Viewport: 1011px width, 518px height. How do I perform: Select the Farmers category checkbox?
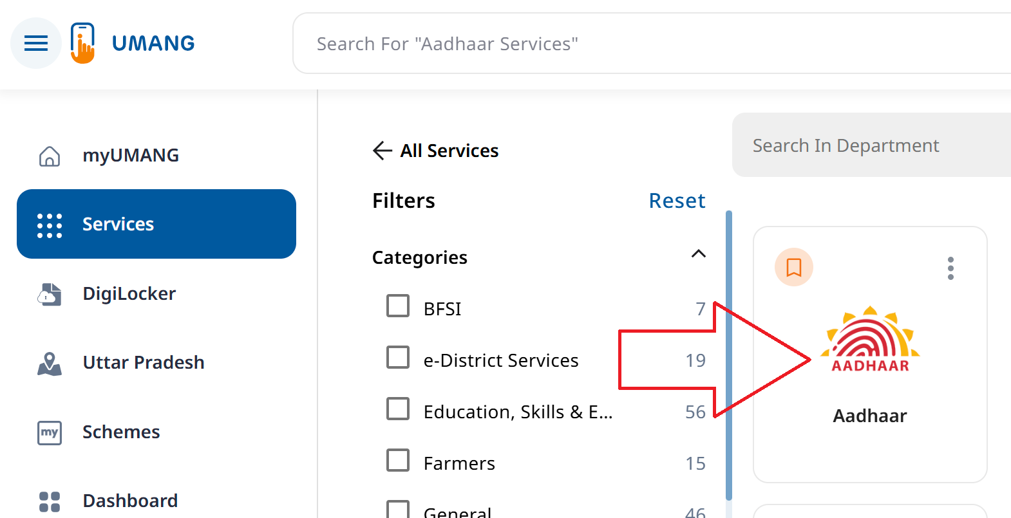pos(398,460)
